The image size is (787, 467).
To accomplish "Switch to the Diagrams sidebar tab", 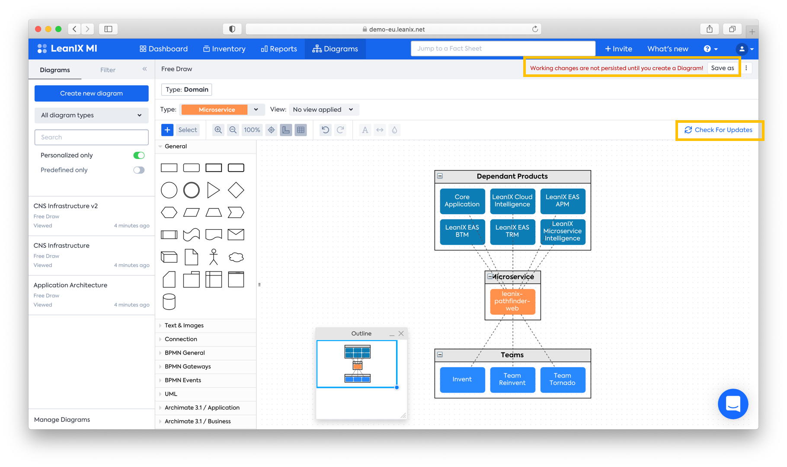I will [55, 70].
